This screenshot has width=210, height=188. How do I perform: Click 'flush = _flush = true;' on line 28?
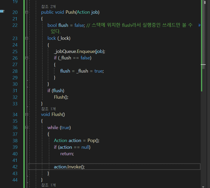tap(82, 71)
